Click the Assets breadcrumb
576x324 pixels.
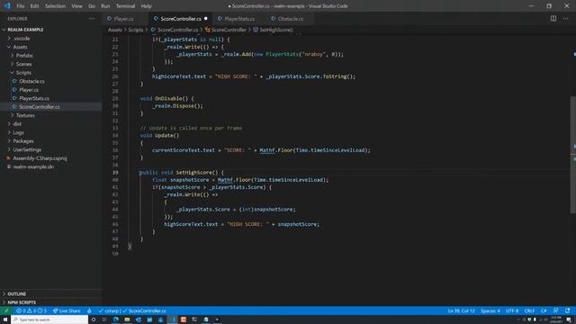(x=115, y=30)
